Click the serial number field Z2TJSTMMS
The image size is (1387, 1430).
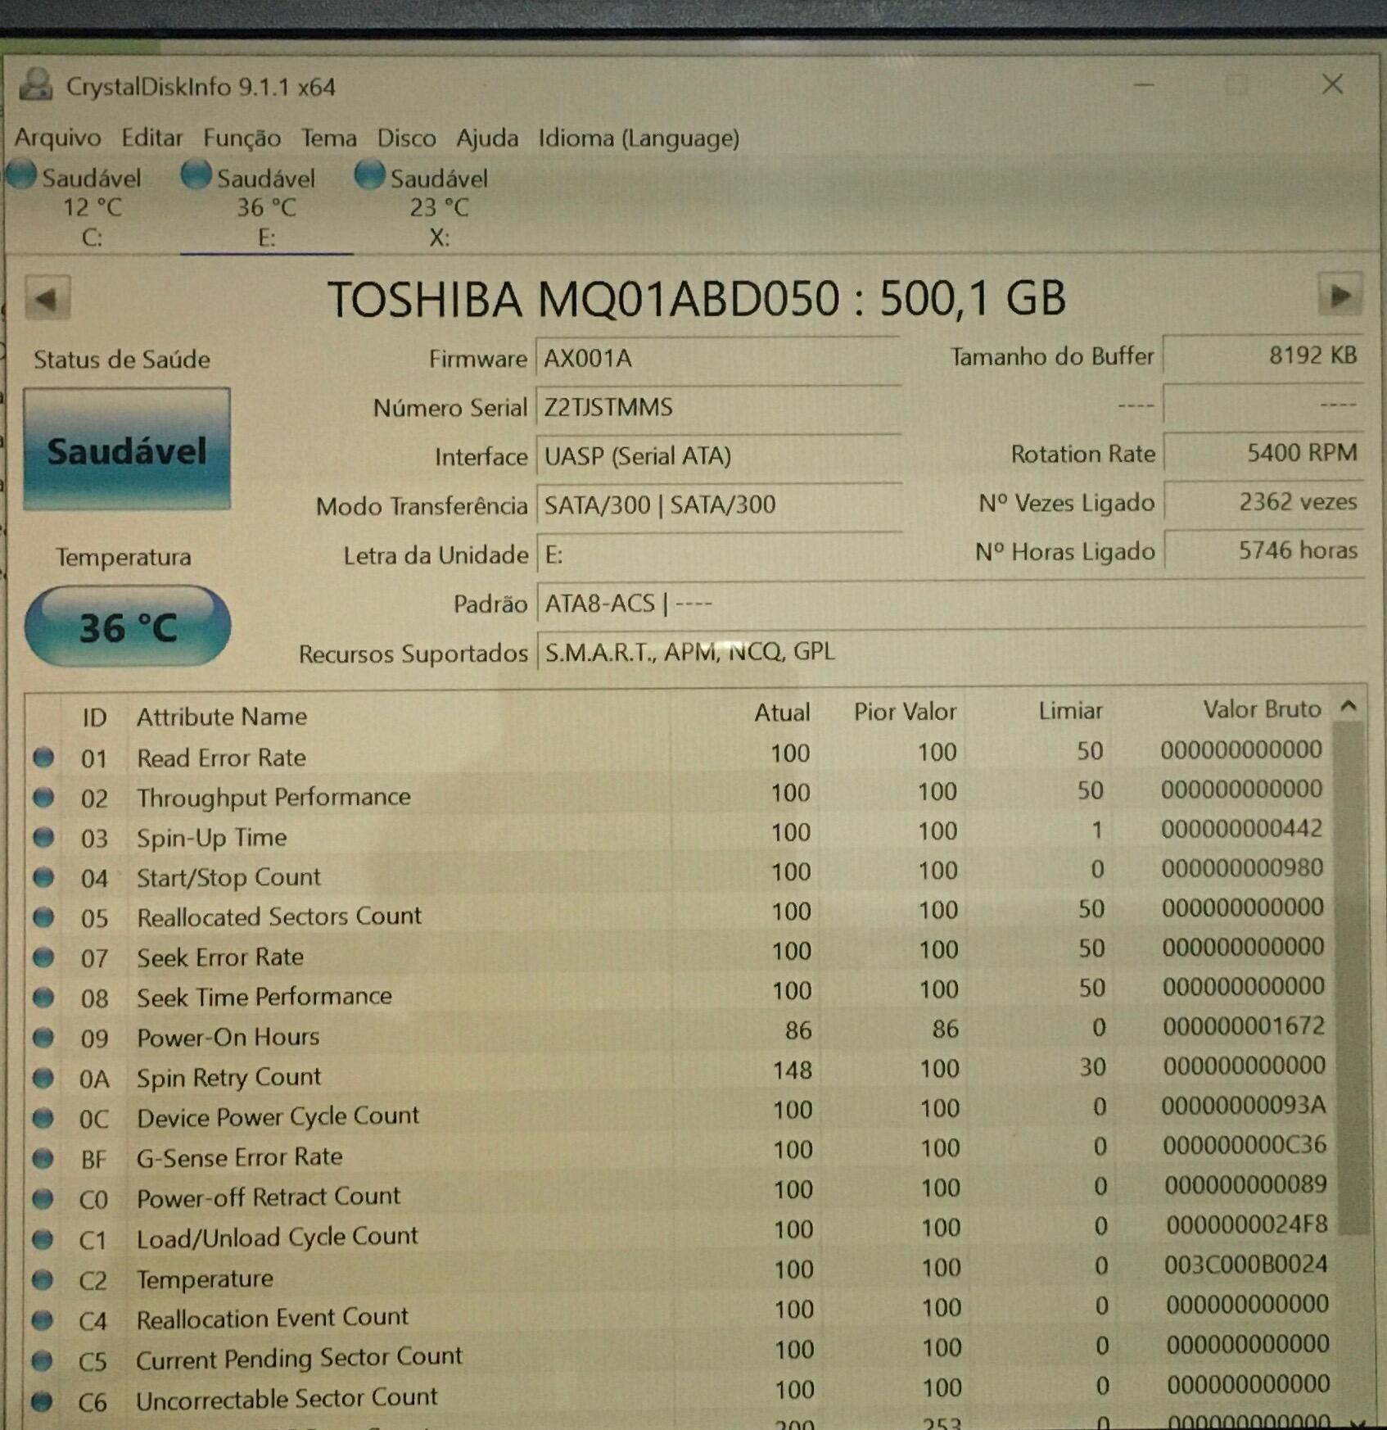pos(719,407)
